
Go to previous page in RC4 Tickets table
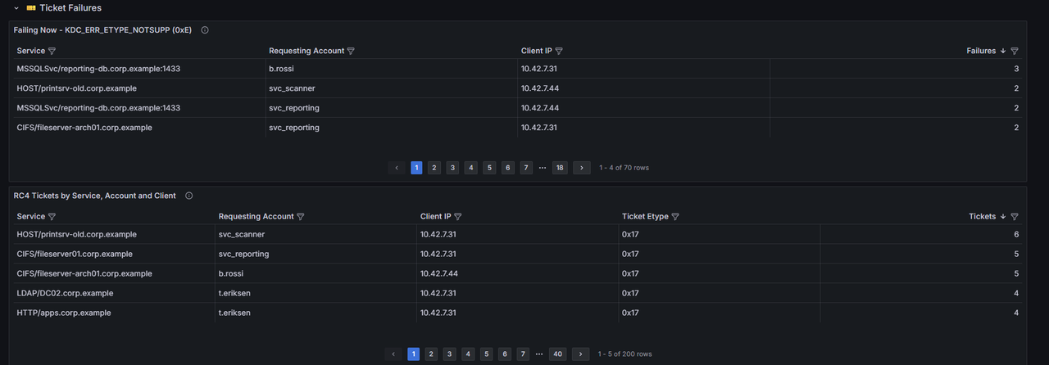(x=394, y=354)
